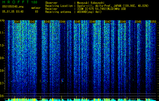This screenshot has width=159, height=101.
Task: Click the 0347 time marker
Action: click(108, 22)
